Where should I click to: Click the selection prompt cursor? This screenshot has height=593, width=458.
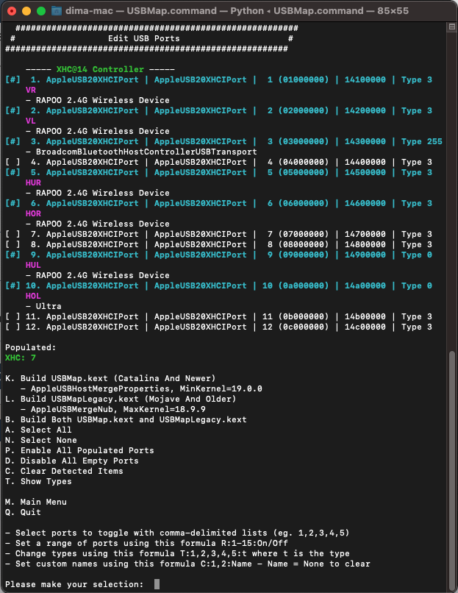(157, 584)
